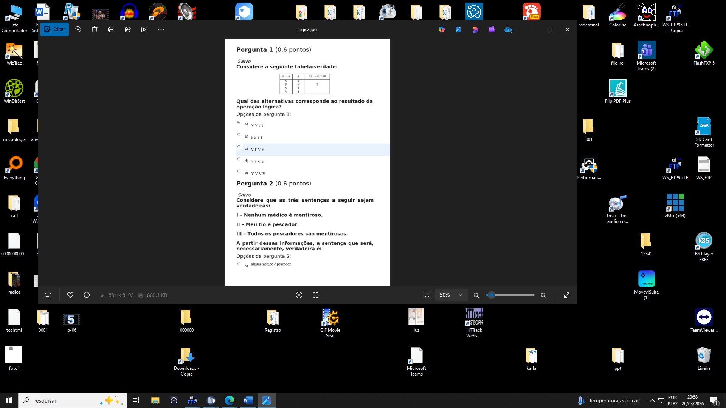
Task: Share the image using share icon
Action: [x=128, y=29]
